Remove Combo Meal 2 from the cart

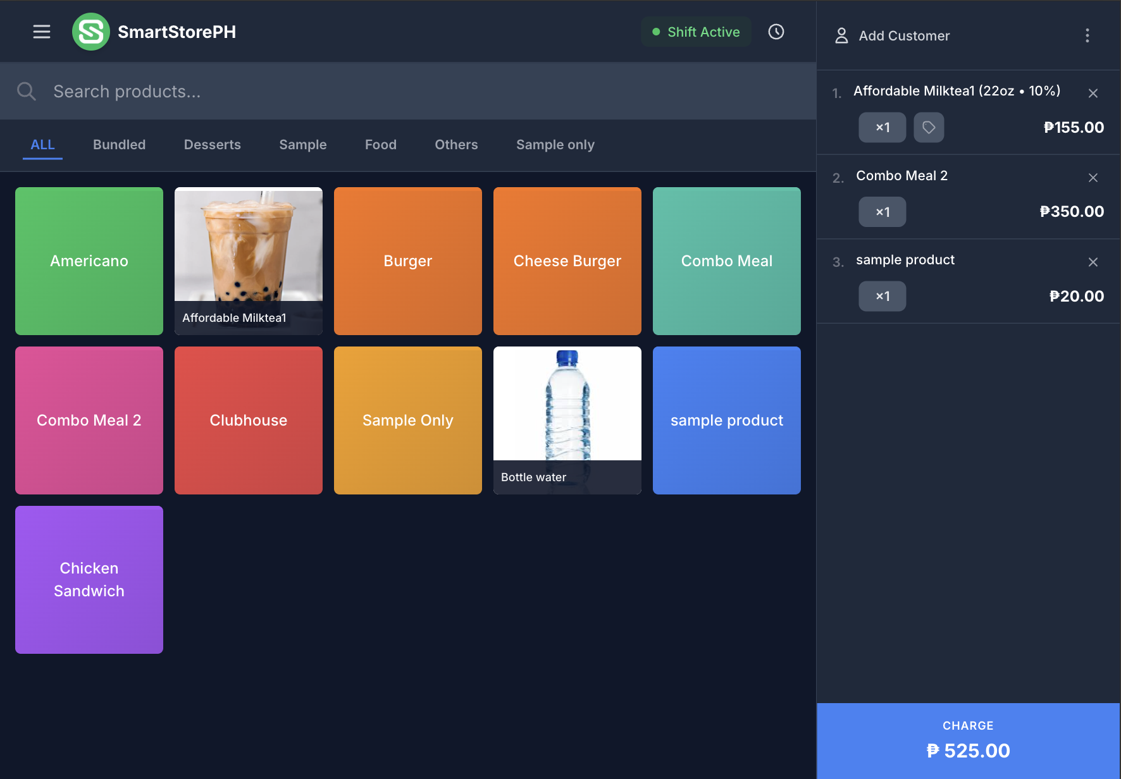point(1093,178)
